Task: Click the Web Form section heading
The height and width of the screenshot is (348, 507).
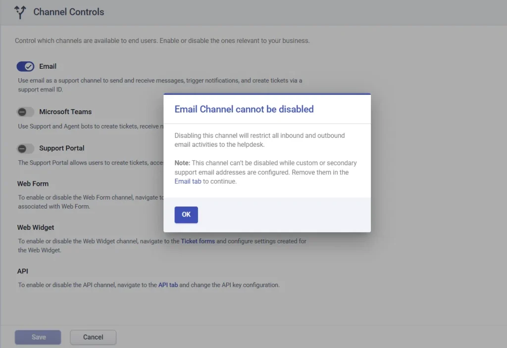Action: 33,183
